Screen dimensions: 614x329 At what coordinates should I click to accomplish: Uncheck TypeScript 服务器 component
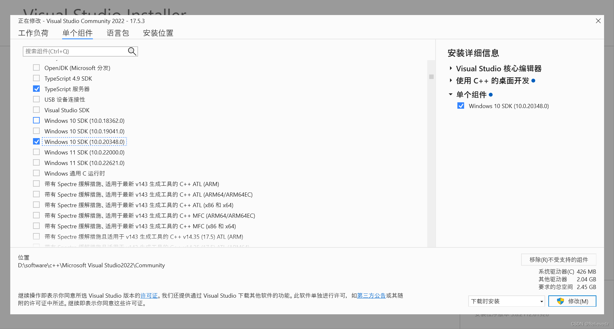[36, 89]
